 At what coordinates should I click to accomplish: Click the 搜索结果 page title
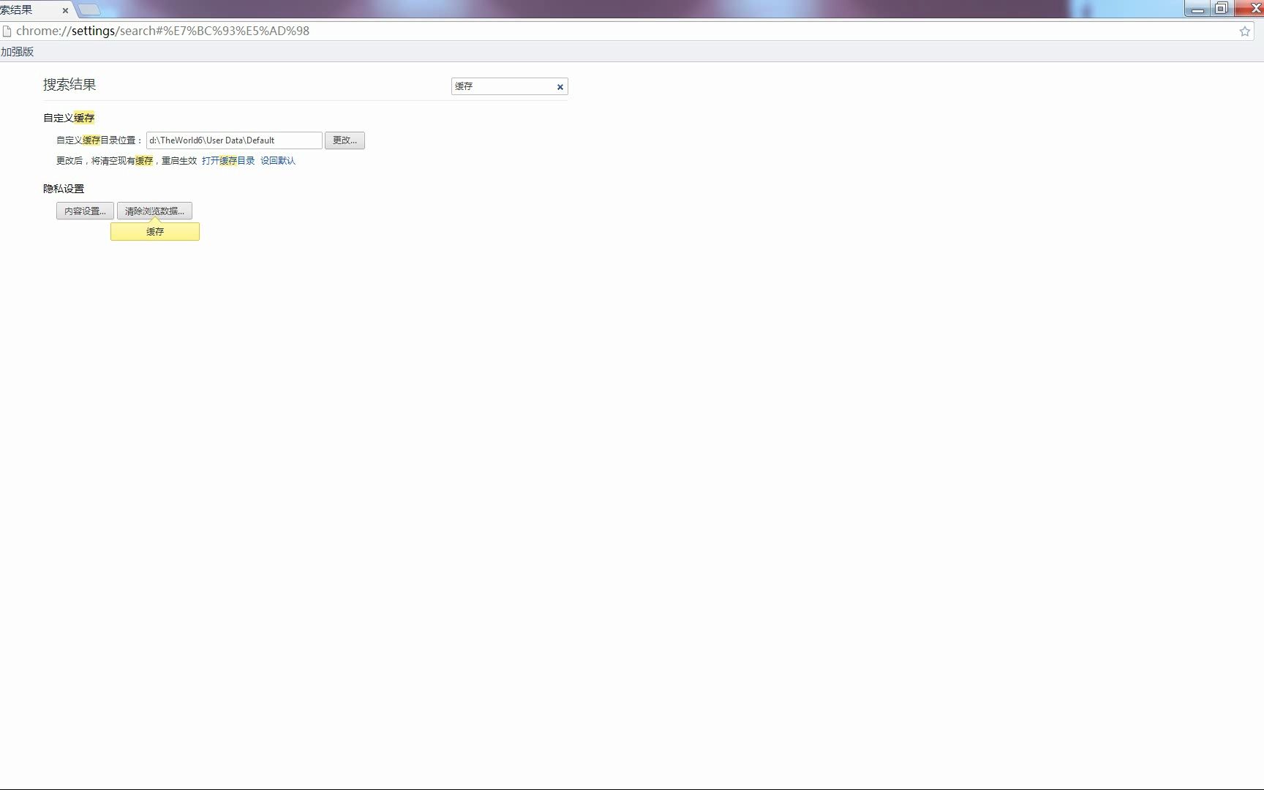coord(69,85)
